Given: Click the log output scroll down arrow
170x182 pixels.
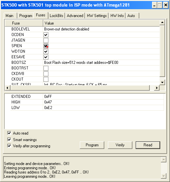Looking at the screenshot, I should point(163,176).
